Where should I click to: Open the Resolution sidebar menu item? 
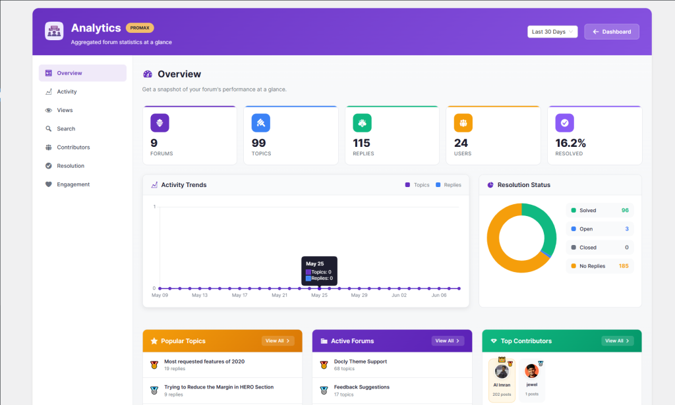click(82, 166)
